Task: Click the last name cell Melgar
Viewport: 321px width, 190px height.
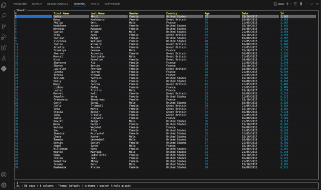Action: click(95, 38)
